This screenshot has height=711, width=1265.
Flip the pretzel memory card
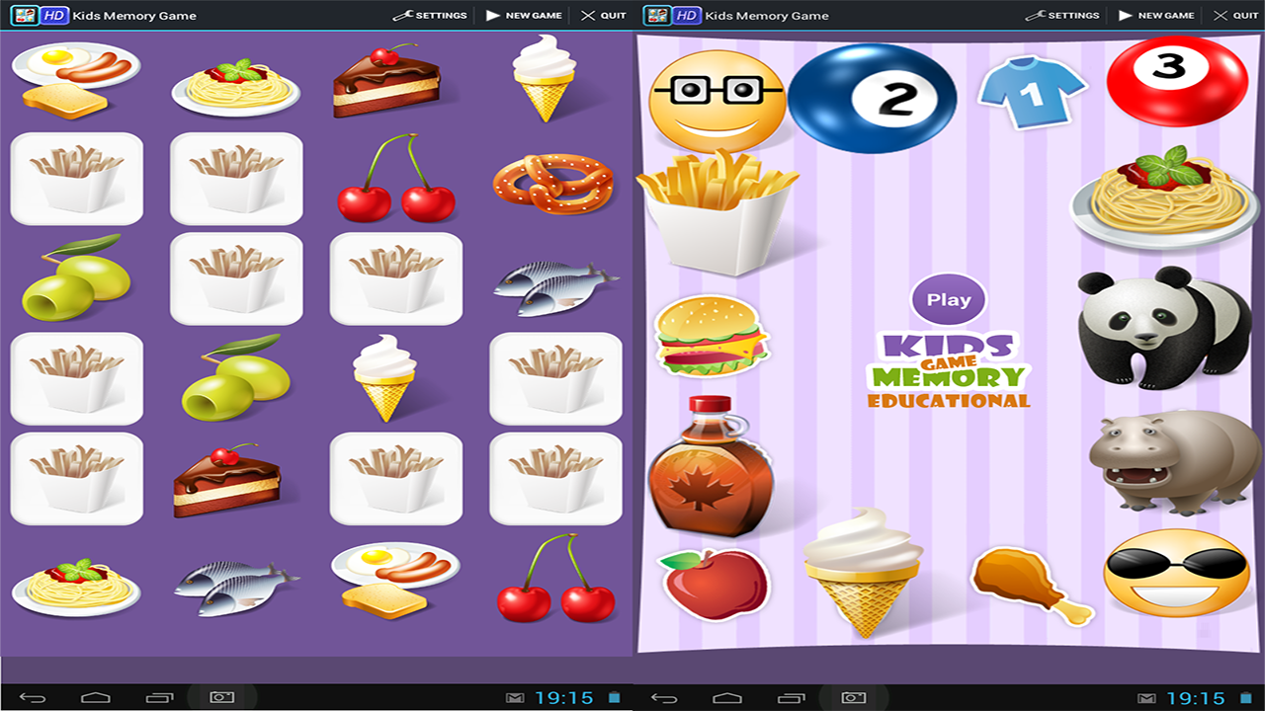coord(555,184)
